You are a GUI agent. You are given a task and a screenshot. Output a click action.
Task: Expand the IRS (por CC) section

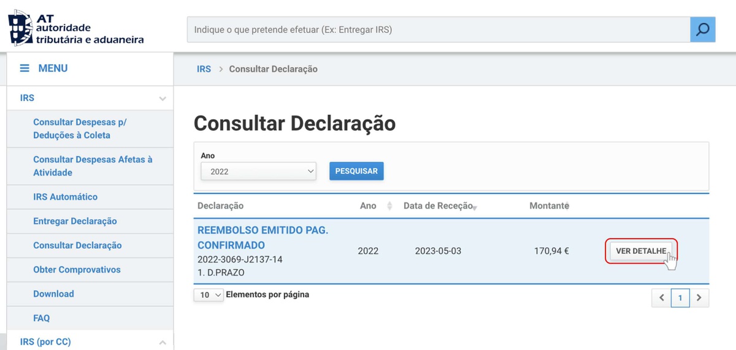162,343
